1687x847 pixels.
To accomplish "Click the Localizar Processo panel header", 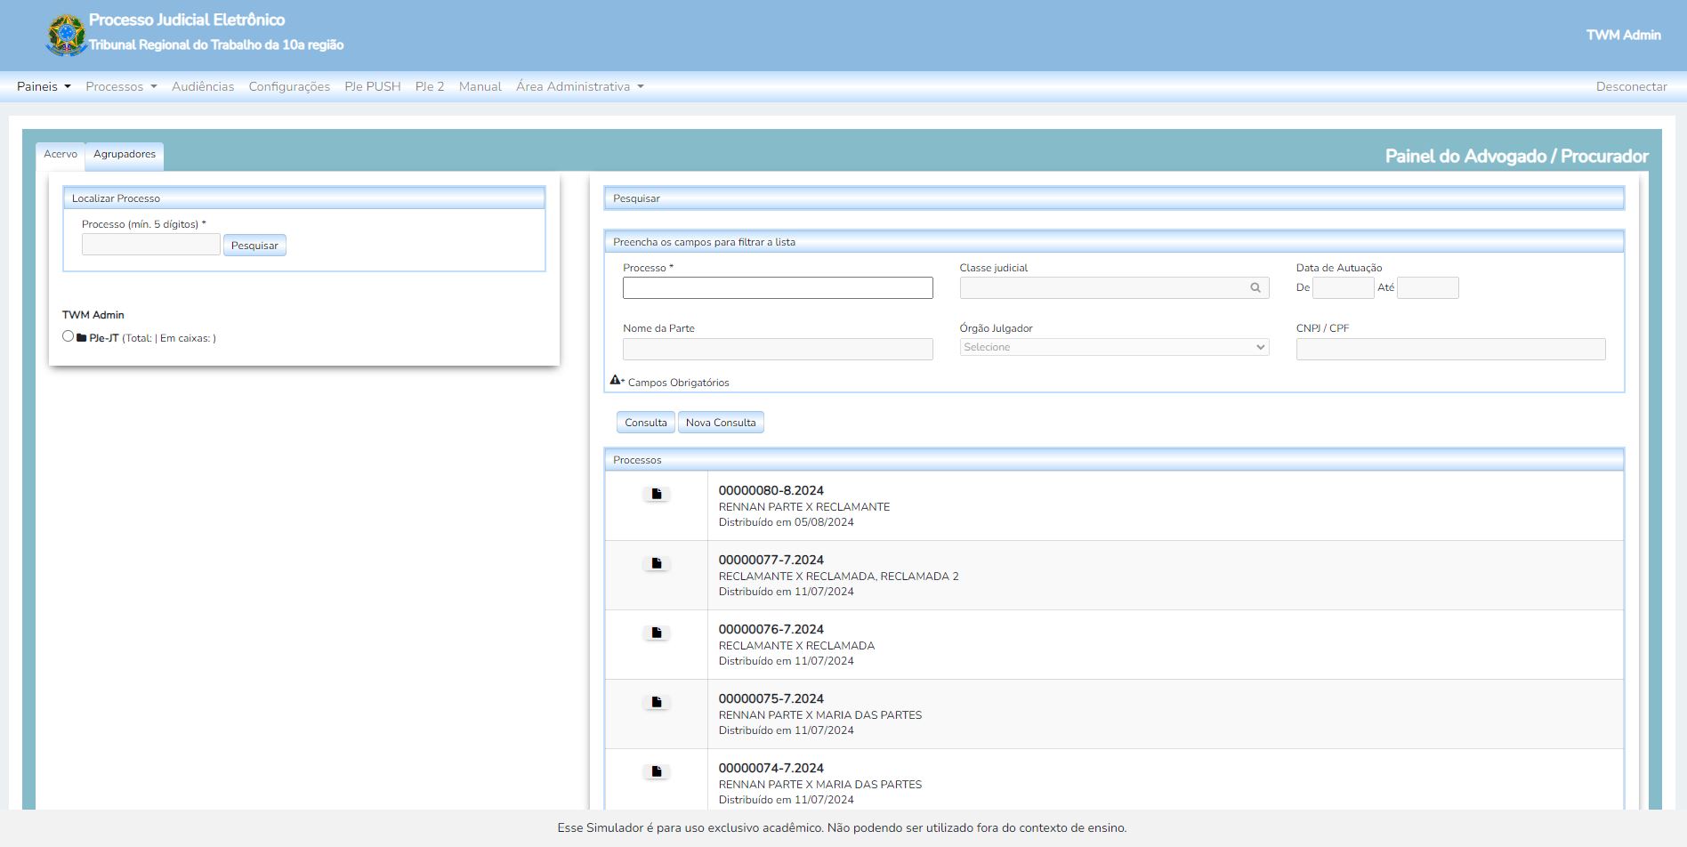I will click(304, 198).
